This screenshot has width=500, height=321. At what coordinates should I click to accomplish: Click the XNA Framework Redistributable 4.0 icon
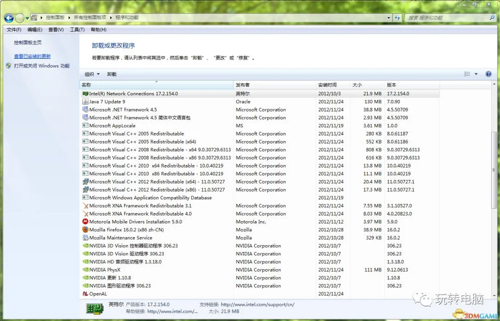85,214
